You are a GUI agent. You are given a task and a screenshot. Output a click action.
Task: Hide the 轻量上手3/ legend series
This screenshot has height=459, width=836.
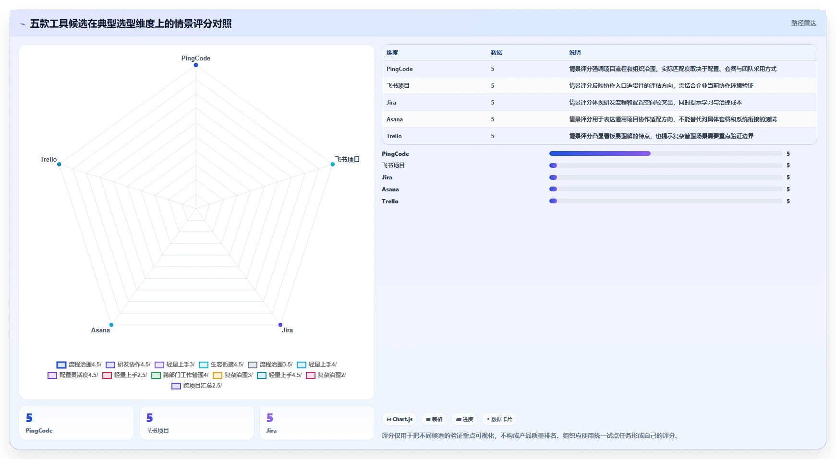click(175, 365)
